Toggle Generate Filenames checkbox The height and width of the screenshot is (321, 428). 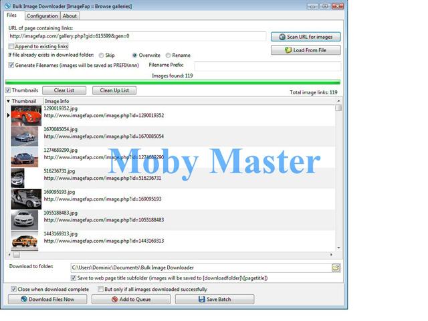click(x=11, y=66)
